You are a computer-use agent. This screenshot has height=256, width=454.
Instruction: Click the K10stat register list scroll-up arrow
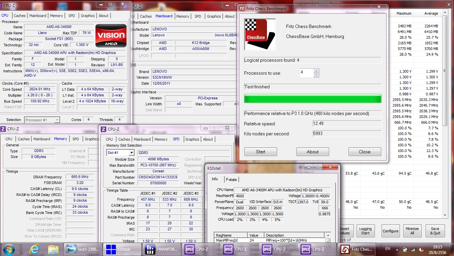tap(328, 235)
